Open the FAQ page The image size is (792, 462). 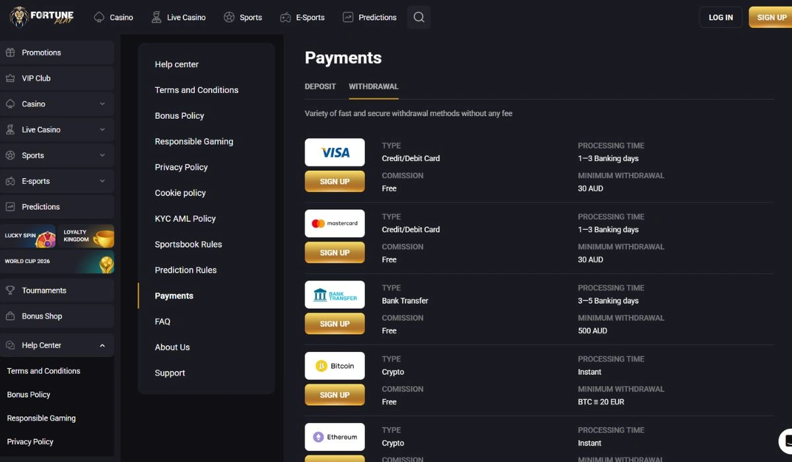point(162,321)
